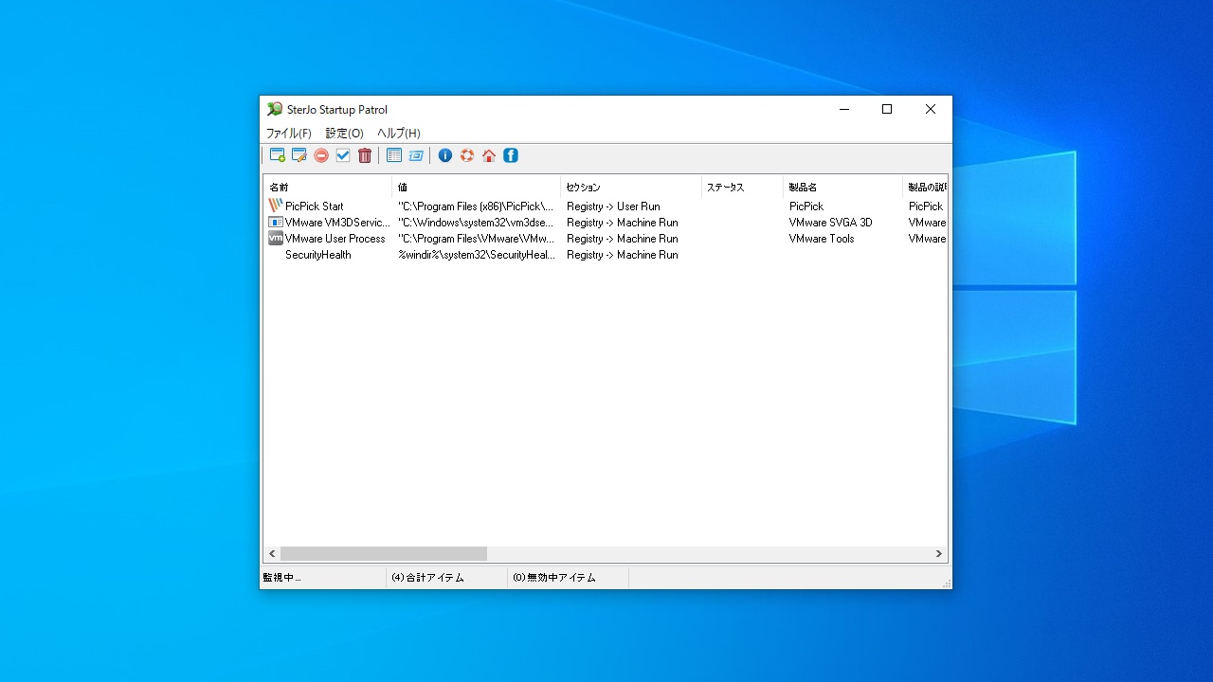Screen dimensions: 1213x682
Task: Minimize the SterJo Startup Patrol window
Action: [843, 109]
